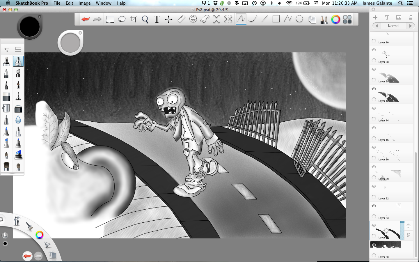Toggle the Ruler guide tool
This screenshot has height=262, width=419.
[x=181, y=19]
